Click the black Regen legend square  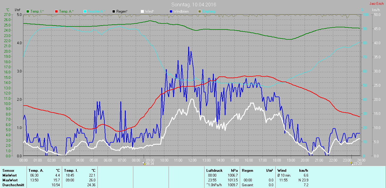point(114,11)
